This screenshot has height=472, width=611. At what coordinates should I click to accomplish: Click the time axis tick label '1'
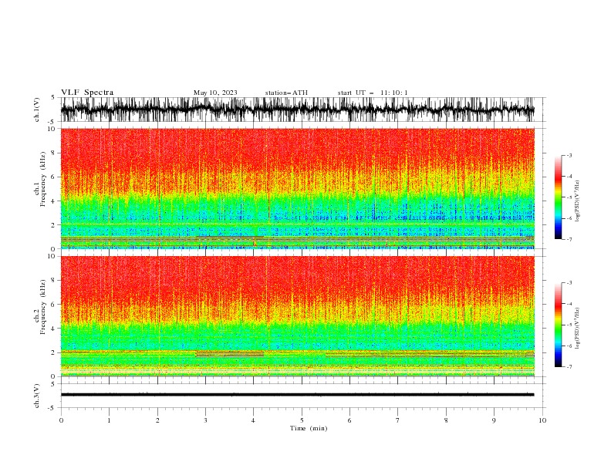(109, 420)
